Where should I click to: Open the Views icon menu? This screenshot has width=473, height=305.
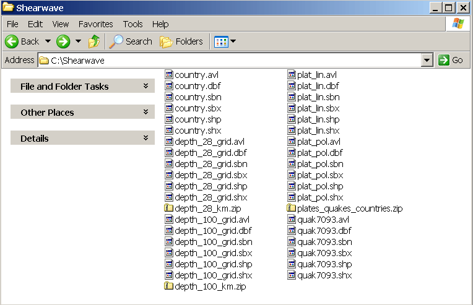tap(221, 41)
